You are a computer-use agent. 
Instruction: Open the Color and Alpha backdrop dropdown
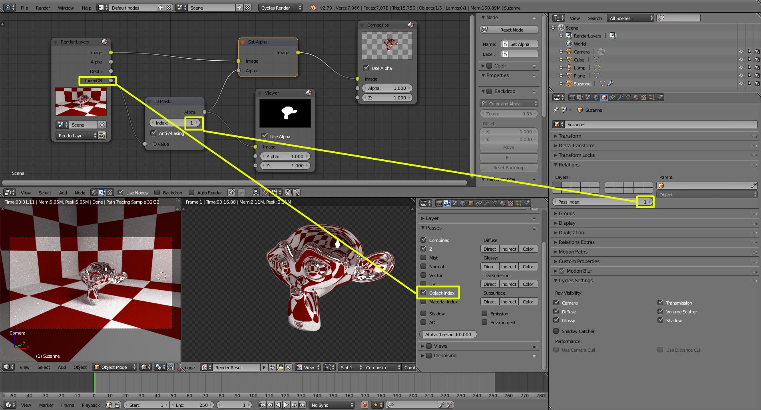tap(509, 103)
